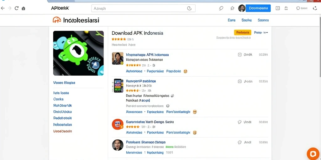321x160 pixels.
Task: Click square icon in first listing's right column
Action: point(240,55)
